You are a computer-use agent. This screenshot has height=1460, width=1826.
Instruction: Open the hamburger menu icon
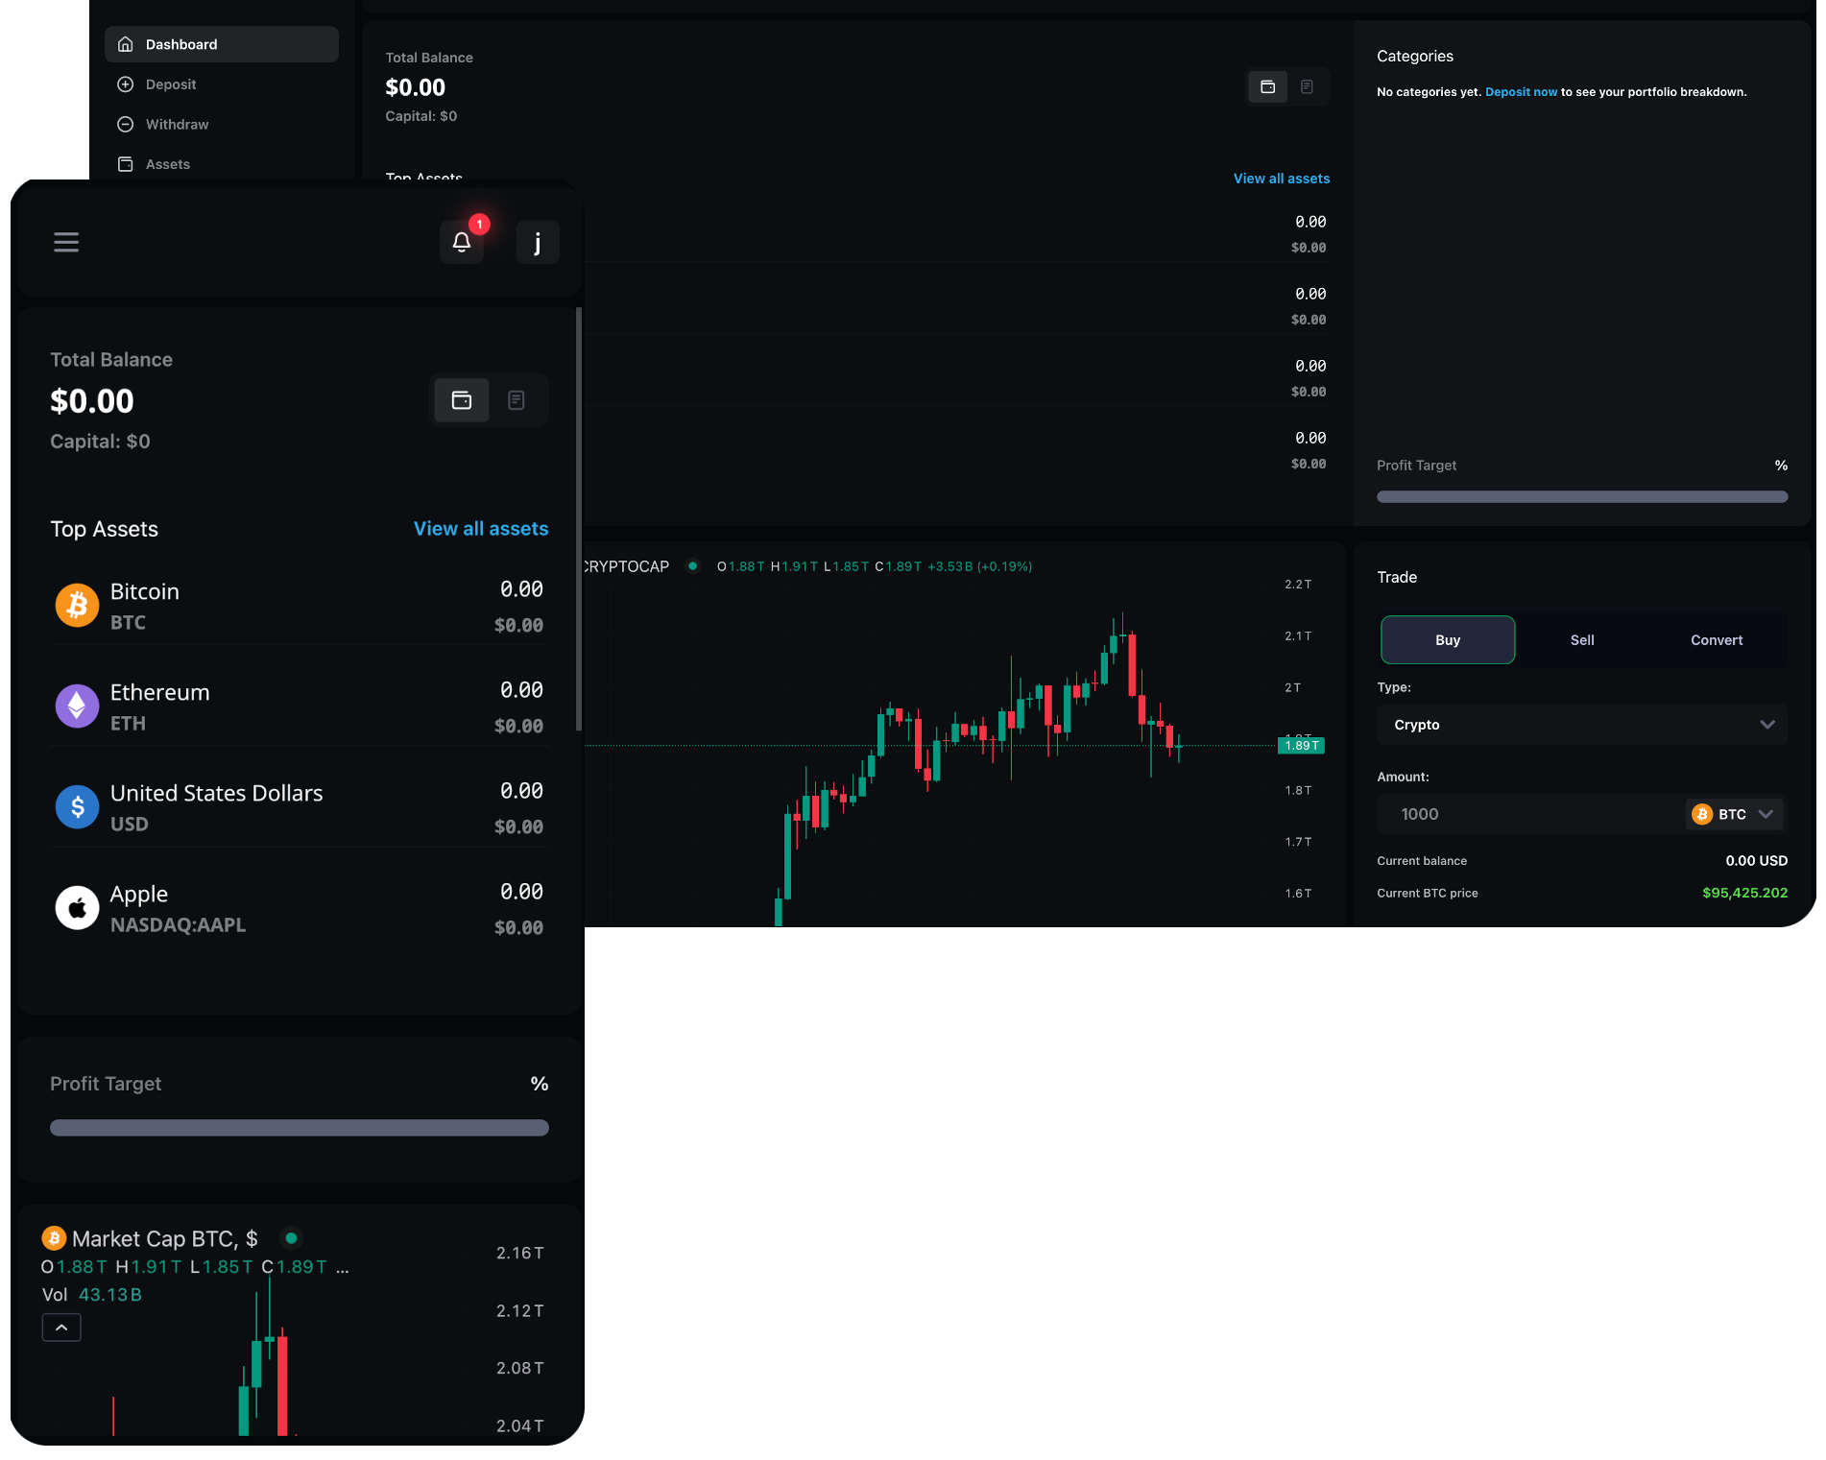(x=66, y=242)
